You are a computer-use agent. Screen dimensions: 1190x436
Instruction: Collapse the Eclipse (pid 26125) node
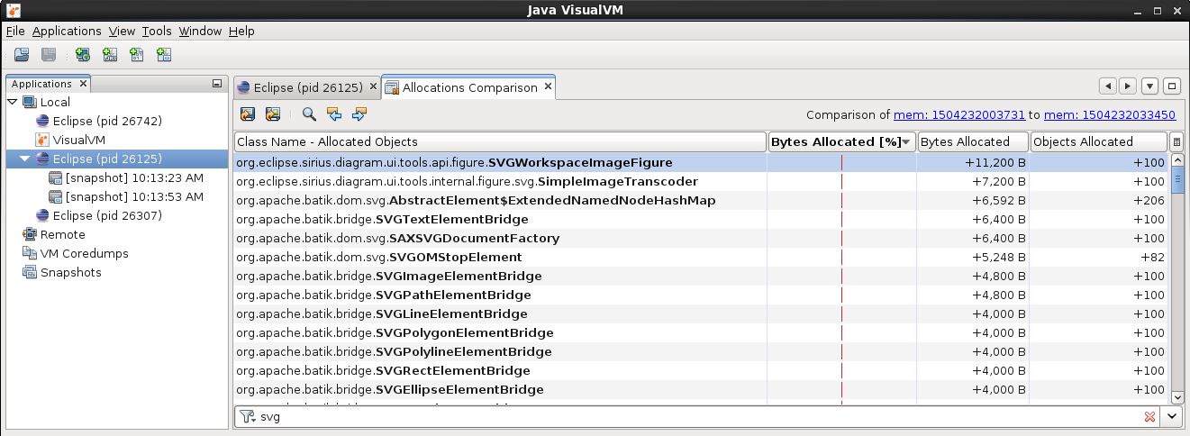[24, 159]
